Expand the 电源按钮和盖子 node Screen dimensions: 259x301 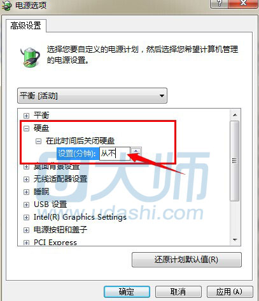pyautogui.click(x=26, y=230)
